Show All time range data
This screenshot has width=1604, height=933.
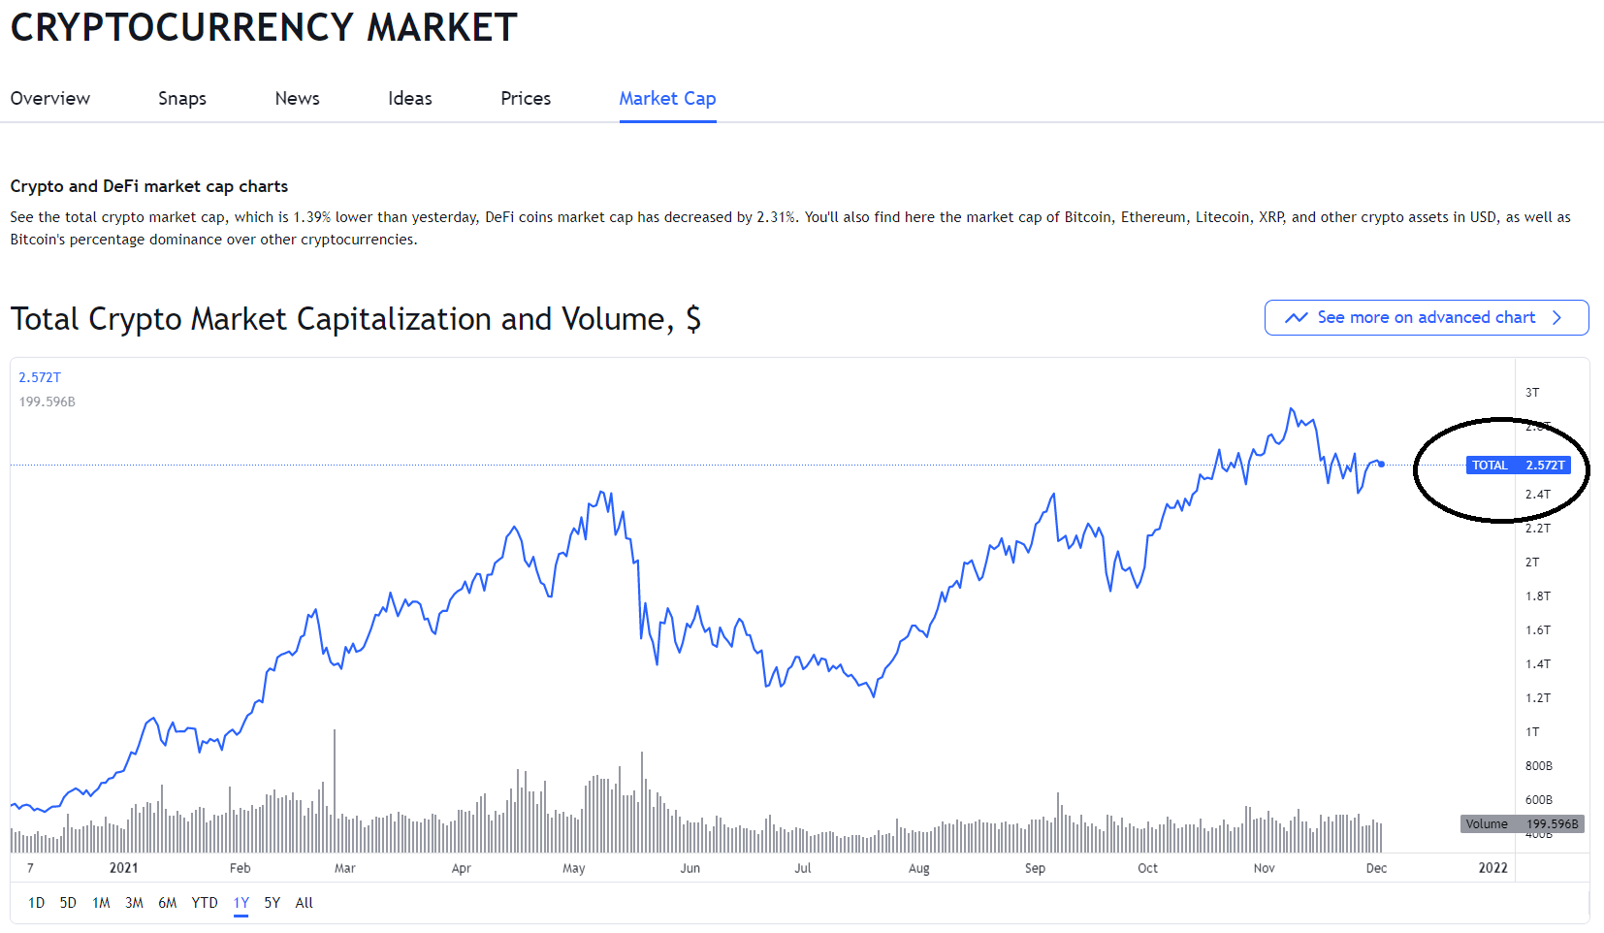(305, 903)
